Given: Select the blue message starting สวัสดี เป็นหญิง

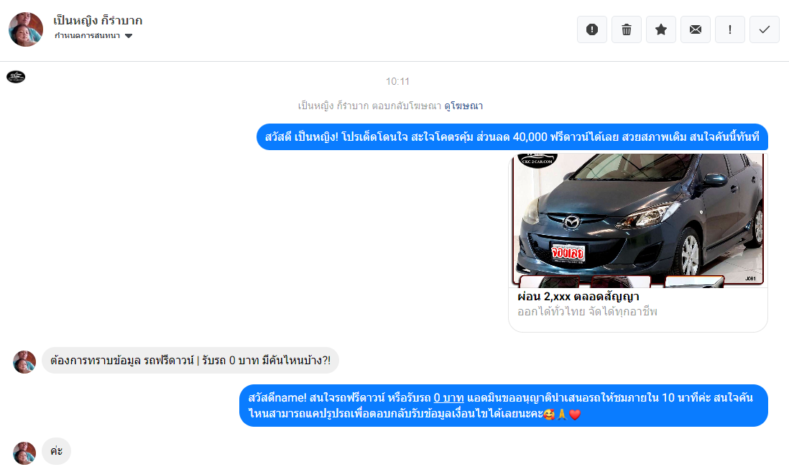Looking at the screenshot, I should pyautogui.click(x=512, y=137).
